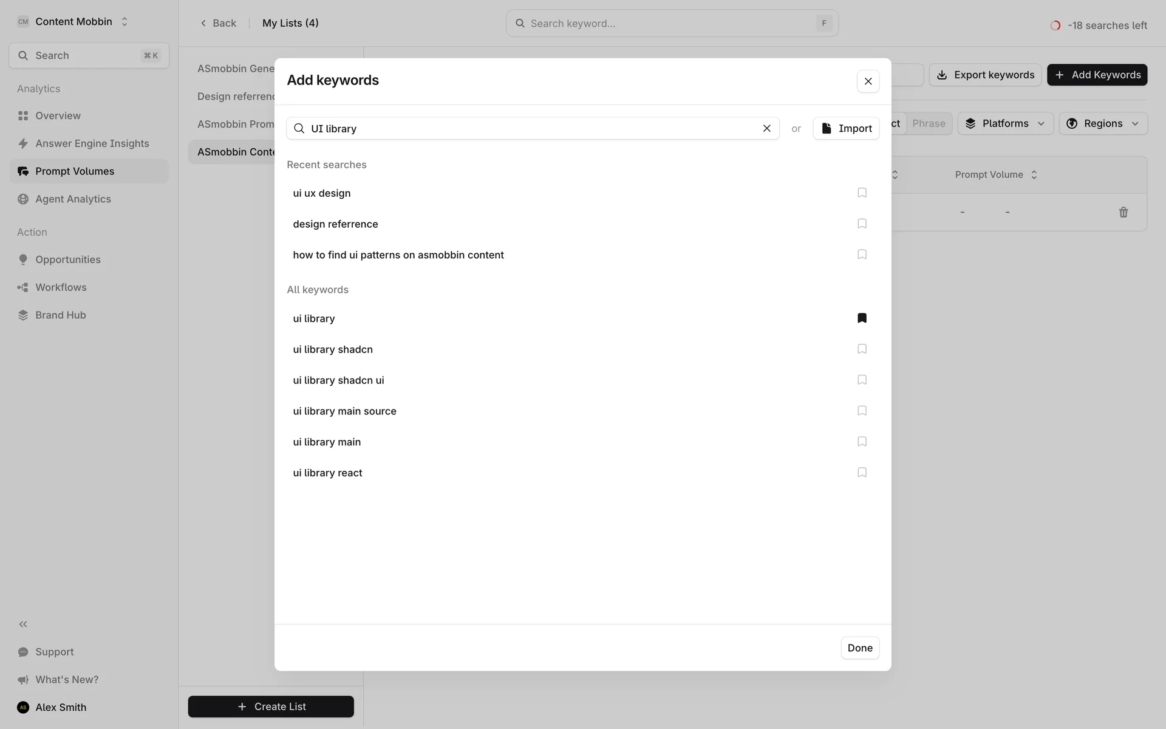This screenshot has height=729, width=1166.
Task: Go to Opportunities in sidebar
Action: [67, 259]
